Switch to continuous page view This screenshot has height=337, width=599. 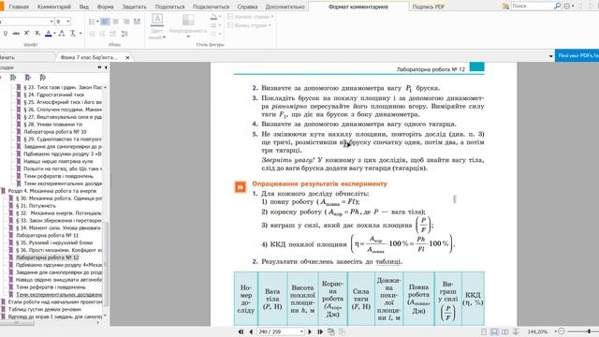[494, 331]
